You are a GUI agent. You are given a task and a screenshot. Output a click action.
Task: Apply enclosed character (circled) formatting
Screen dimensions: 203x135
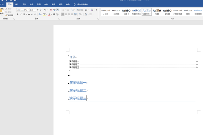(57, 14)
